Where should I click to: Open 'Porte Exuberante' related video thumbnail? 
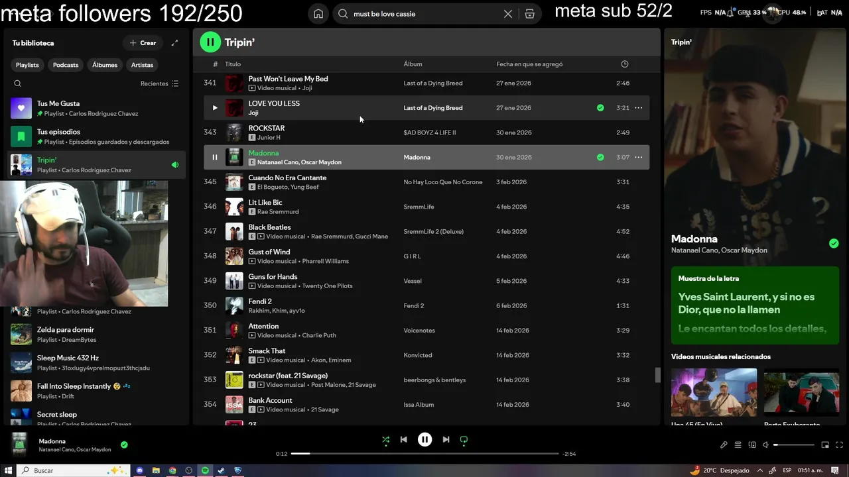[x=801, y=392]
